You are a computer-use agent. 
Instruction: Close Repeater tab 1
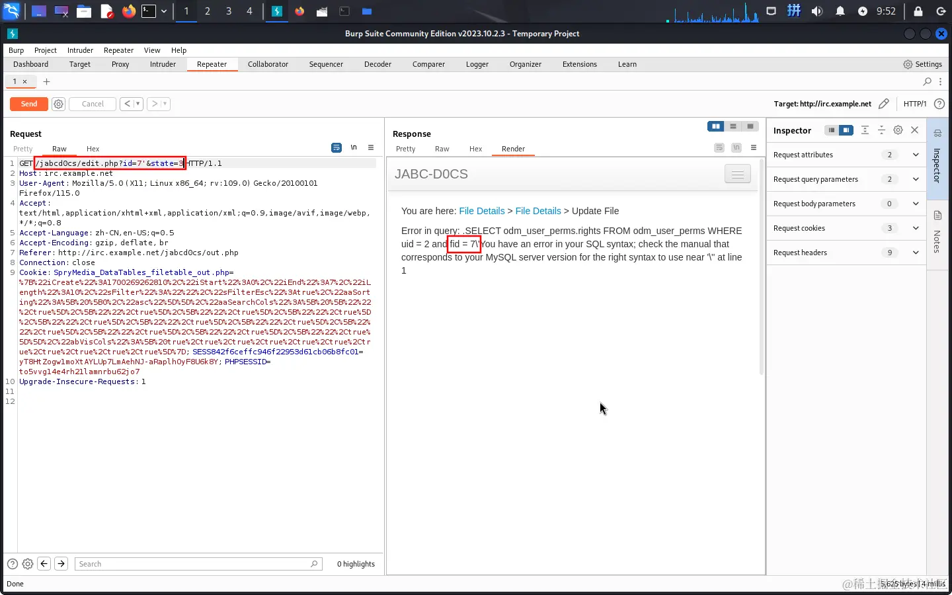[25, 81]
